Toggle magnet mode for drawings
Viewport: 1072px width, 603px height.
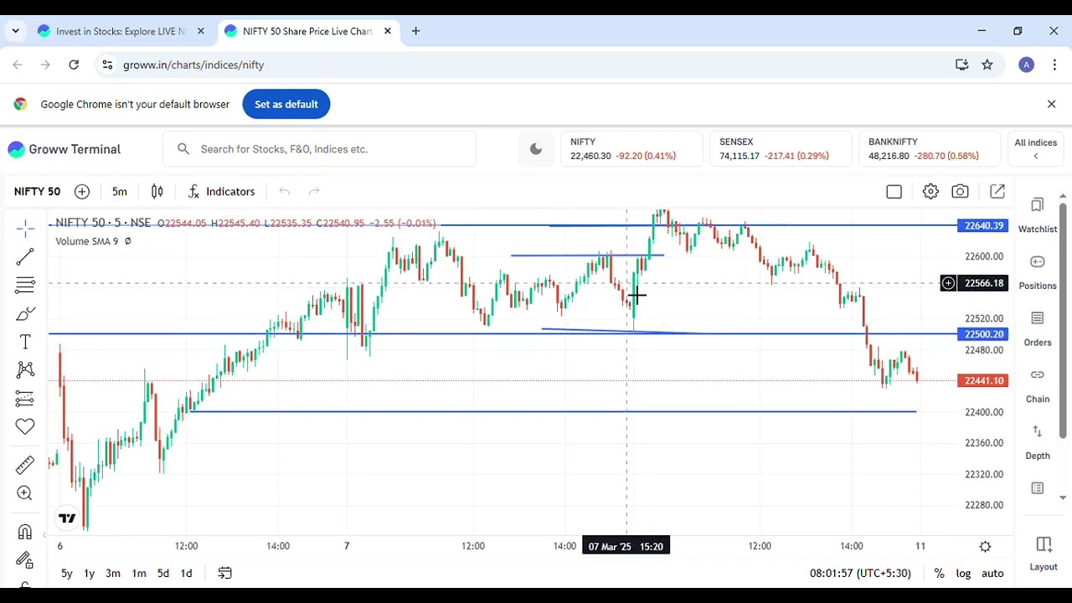25,532
